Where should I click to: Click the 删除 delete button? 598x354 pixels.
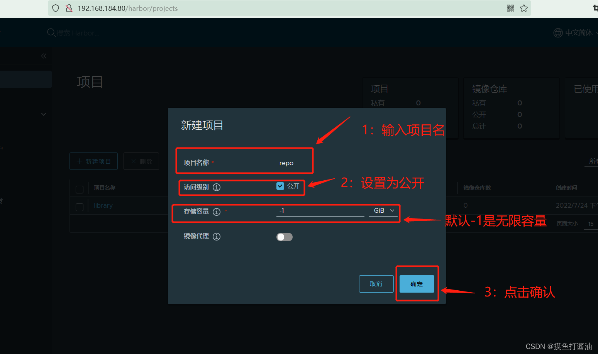[141, 161]
